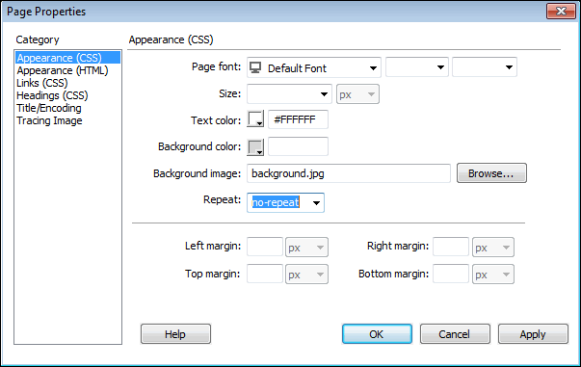The width and height of the screenshot is (581, 367).
Task: Open the Title/Encoding category
Action: pyautogui.click(x=49, y=108)
